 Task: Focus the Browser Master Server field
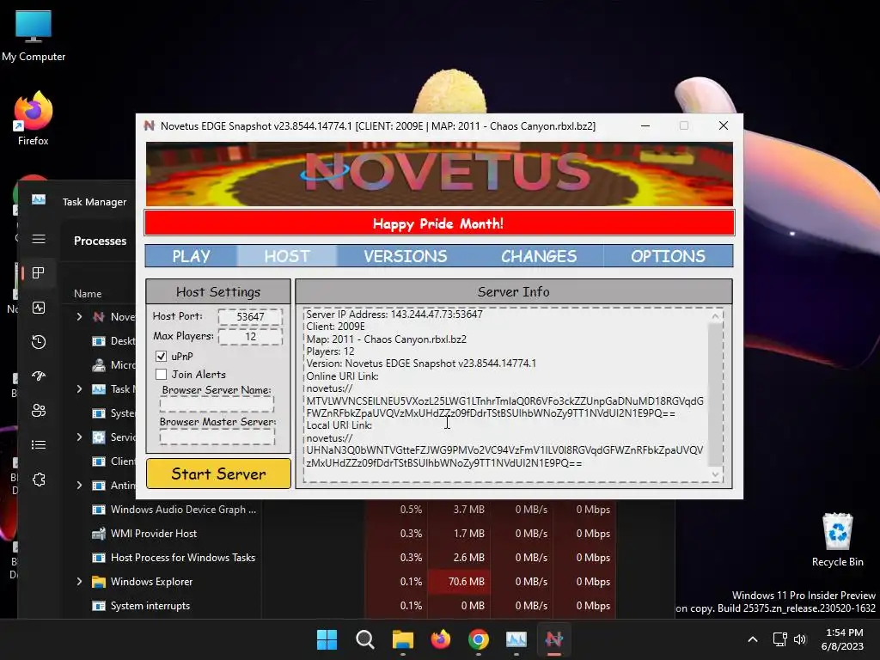pyautogui.click(x=217, y=436)
